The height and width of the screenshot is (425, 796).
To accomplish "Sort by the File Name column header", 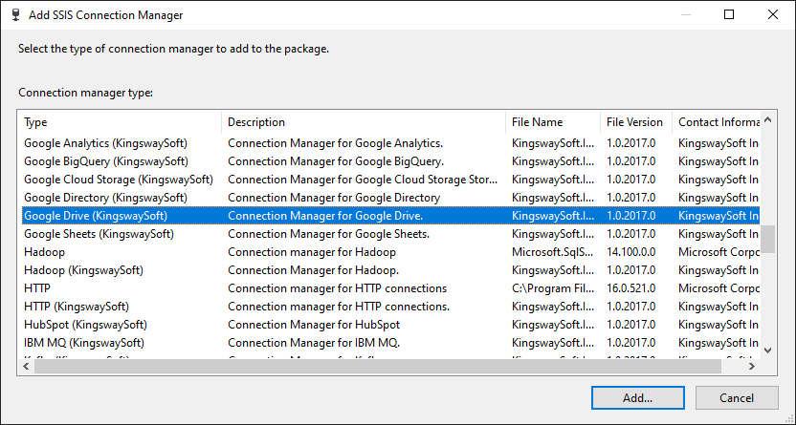I will point(553,122).
